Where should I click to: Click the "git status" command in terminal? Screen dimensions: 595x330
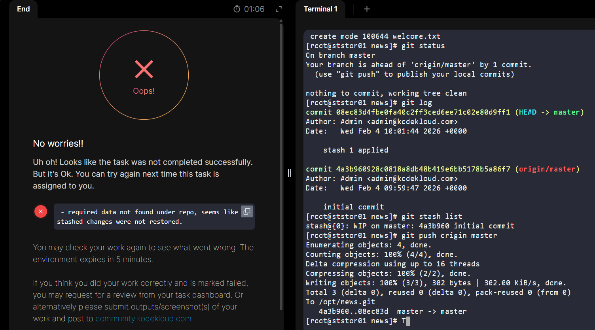[x=423, y=46]
